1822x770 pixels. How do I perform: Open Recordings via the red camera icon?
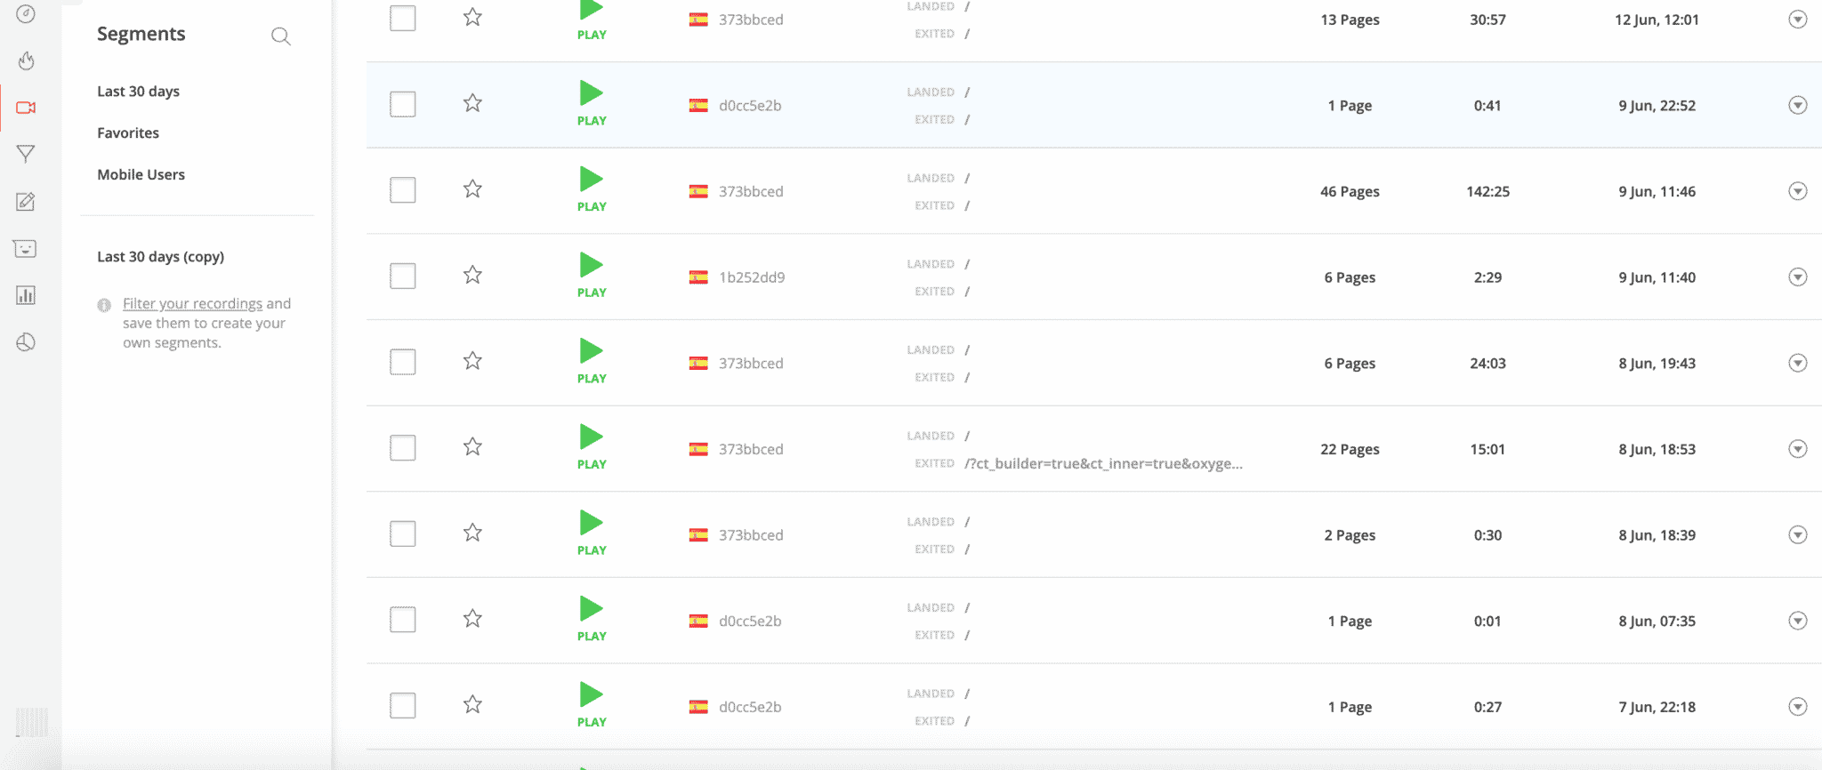(x=26, y=108)
